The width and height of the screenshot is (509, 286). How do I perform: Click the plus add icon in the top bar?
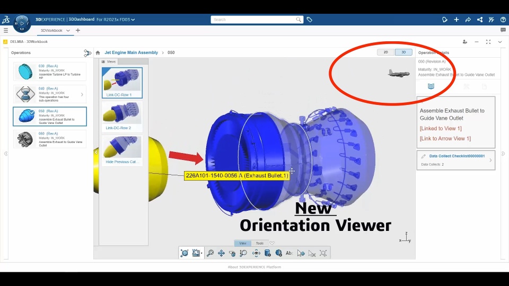457,20
